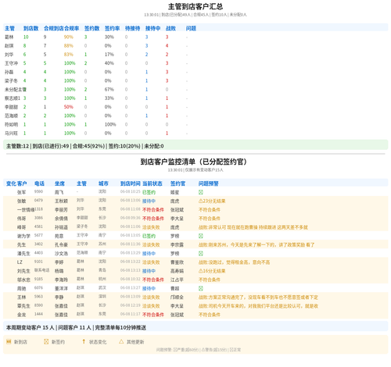Click the 到店数 column header

pos(30,28)
